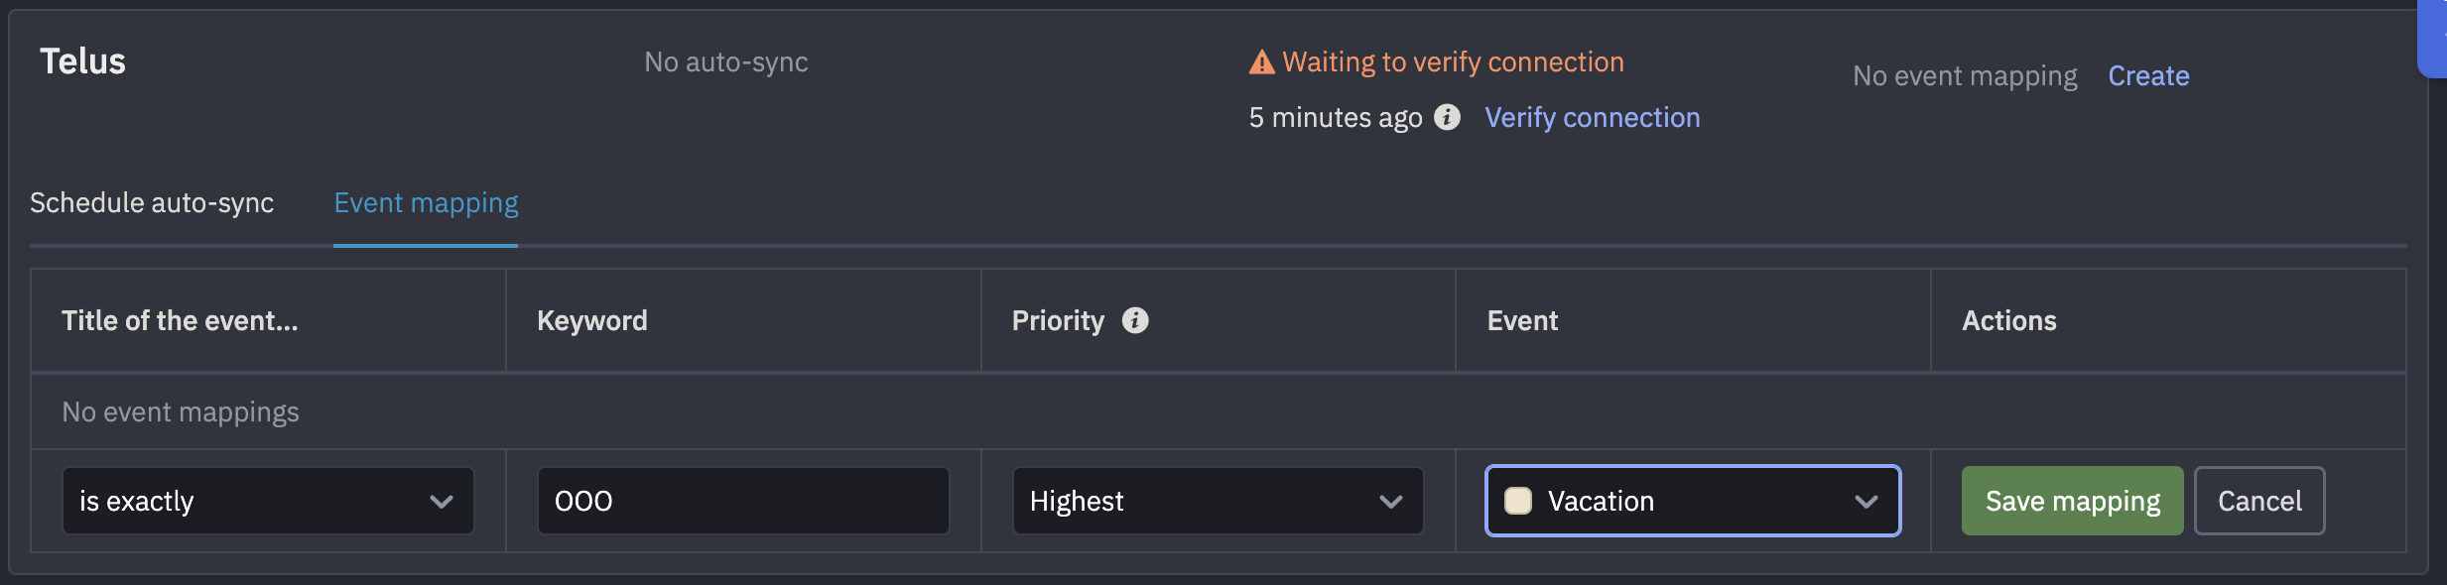The image size is (2447, 585).
Task: Click the info icon beside the Priority header
Action: pyautogui.click(x=1135, y=319)
